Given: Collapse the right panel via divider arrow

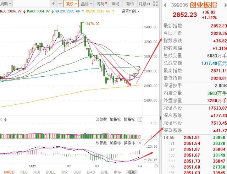Looking at the screenshot, I should pyautogui.click(x=160, y=118).
